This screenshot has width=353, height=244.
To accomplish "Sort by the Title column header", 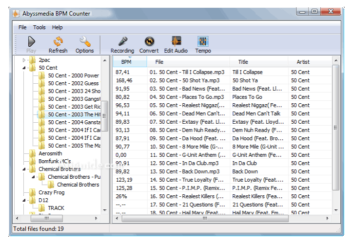I will coord(259,62).
